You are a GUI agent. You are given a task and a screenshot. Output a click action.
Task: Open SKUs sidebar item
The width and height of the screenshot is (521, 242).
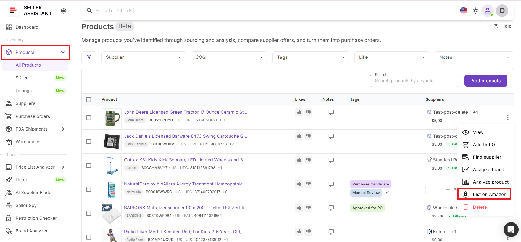[21, 78]
